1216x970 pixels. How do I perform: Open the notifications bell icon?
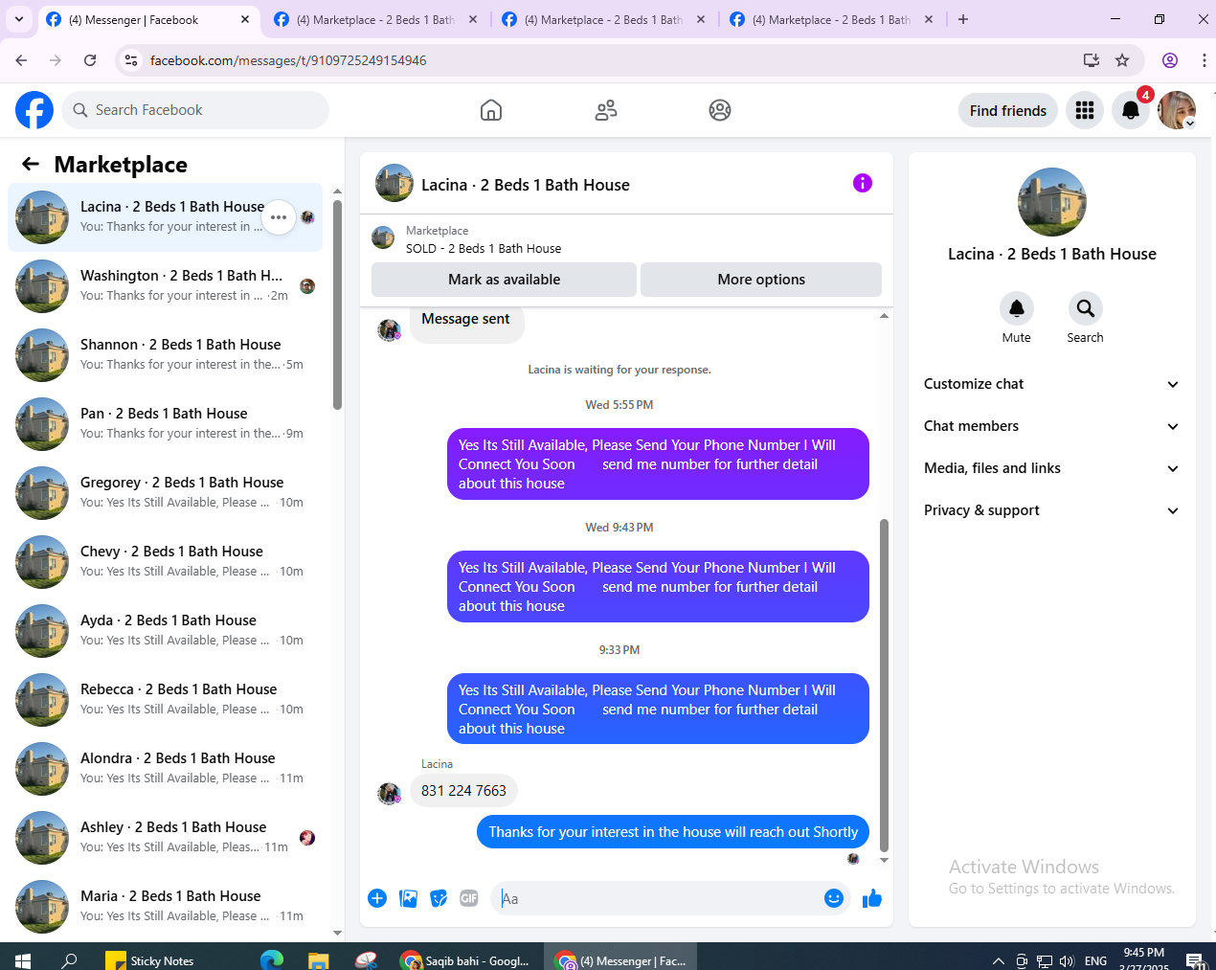(1131, 110)
